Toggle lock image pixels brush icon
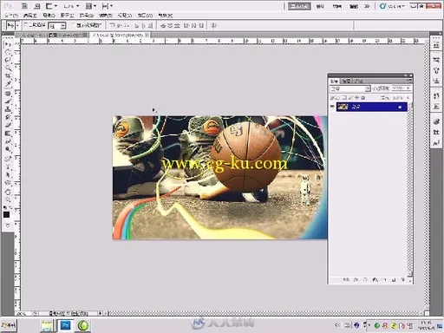The width and height of the screenshot is (444, 333). (x=350, y=98)
